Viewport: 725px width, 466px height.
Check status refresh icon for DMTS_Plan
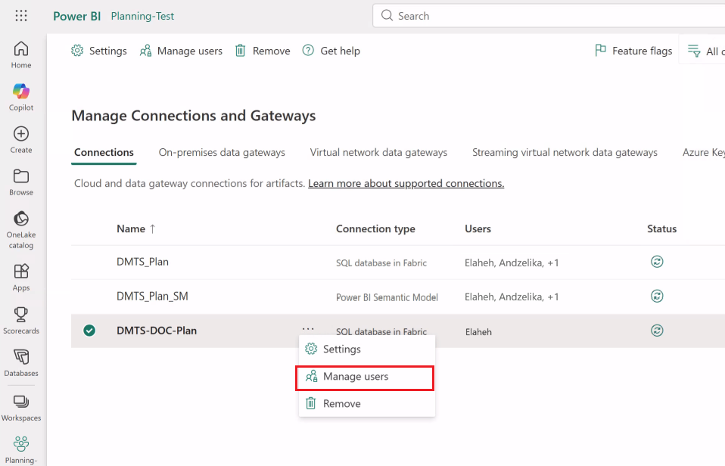coord(657,262)
